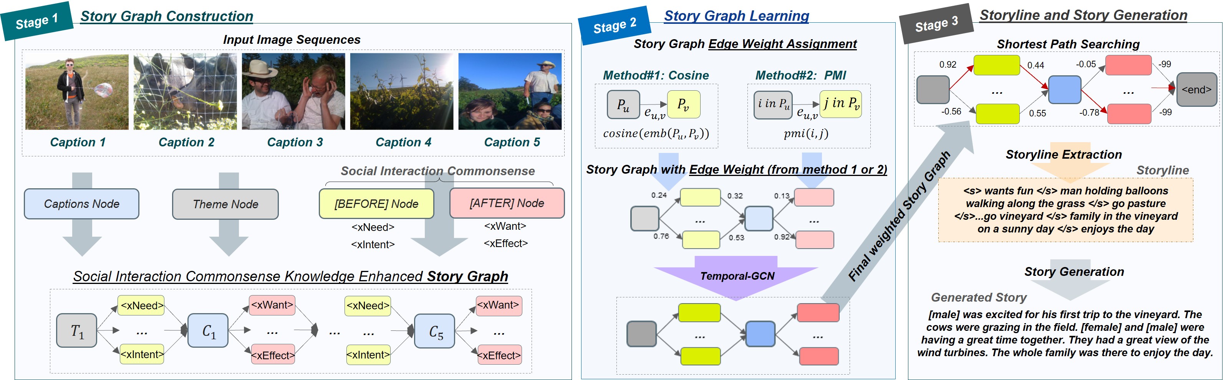Click the Final weighted Story Graph label

coord(899,216)
